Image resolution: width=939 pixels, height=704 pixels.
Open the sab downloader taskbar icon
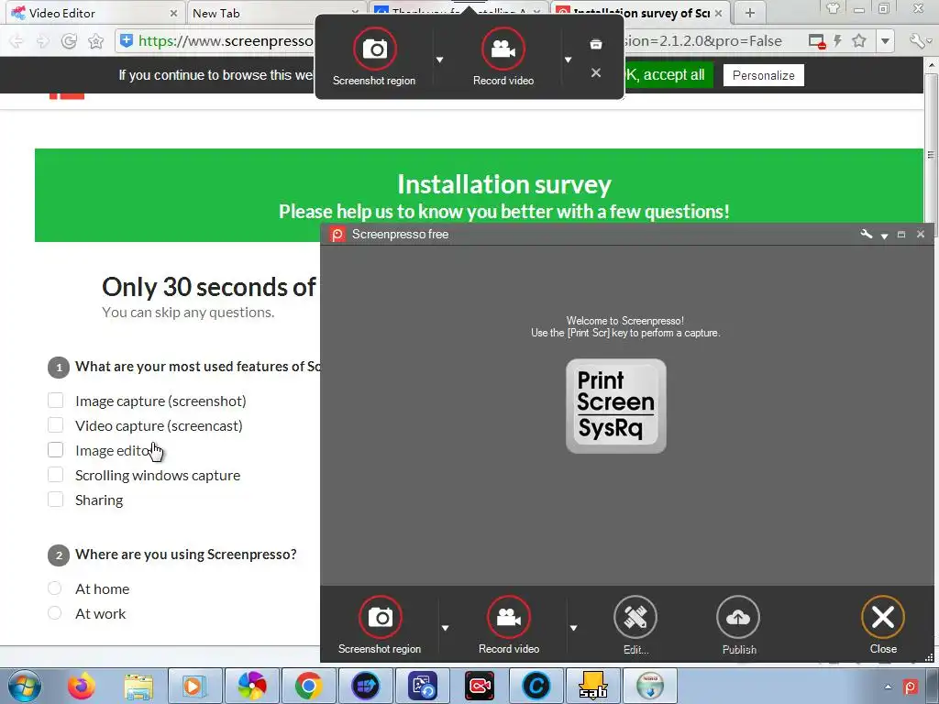593,686
